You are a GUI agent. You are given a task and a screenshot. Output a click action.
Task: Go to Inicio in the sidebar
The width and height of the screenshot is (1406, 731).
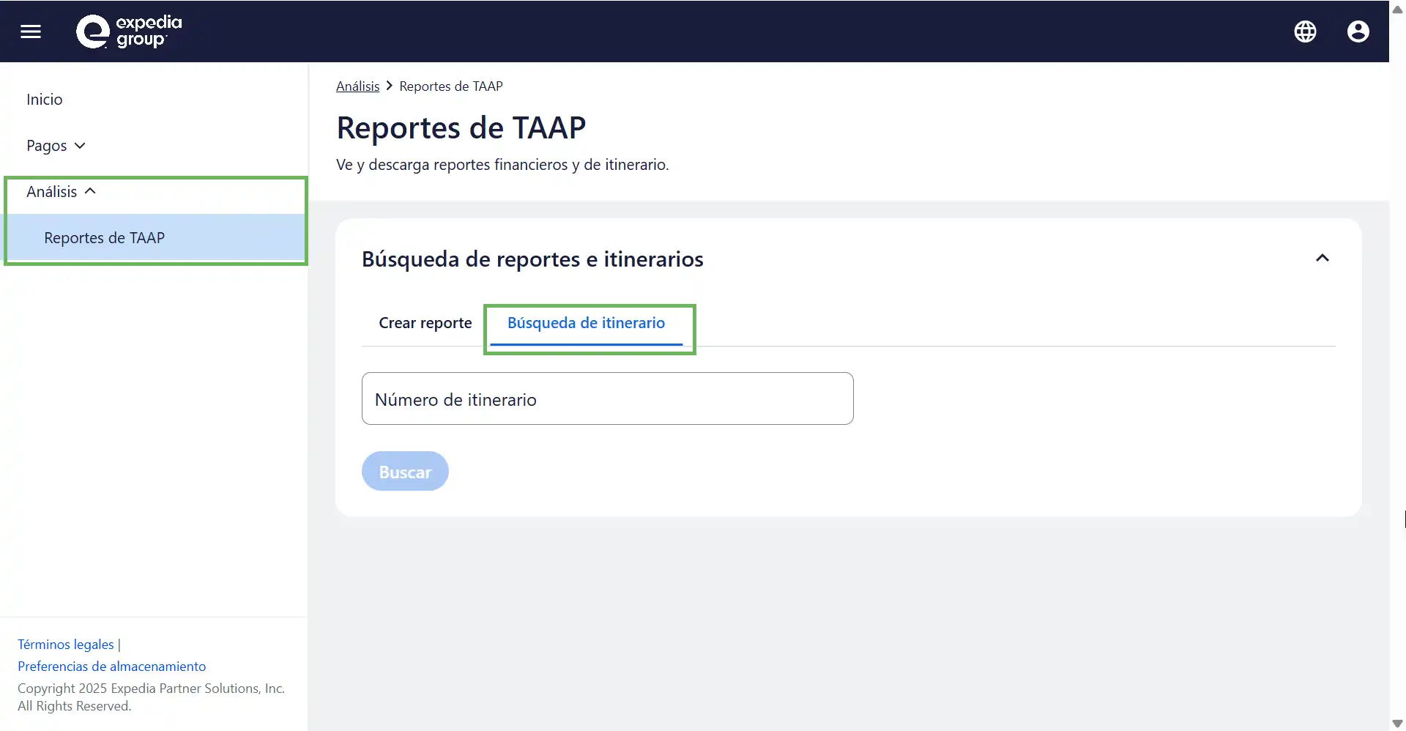[45, 100]
